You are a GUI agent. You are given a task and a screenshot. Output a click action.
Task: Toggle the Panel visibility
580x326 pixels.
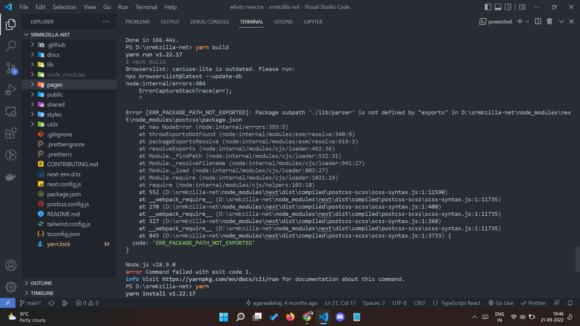[x=498, y=7]
